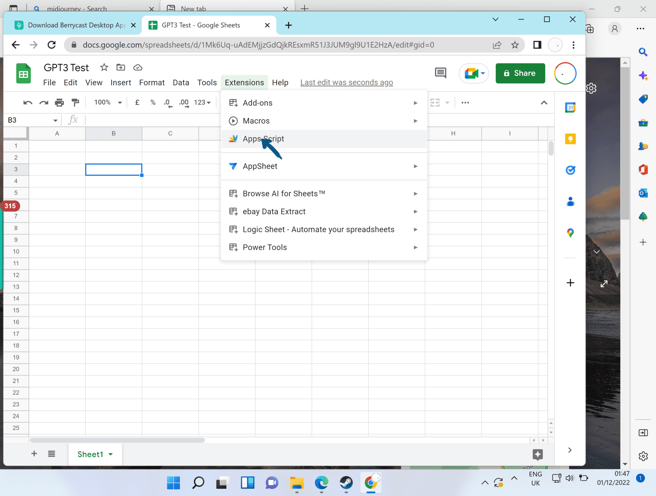Viewport: 656px width, 496px height.
Task: Select Apps Script menu item
Action: pos(324,139)
